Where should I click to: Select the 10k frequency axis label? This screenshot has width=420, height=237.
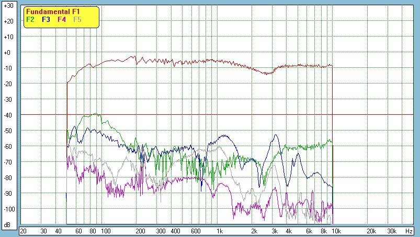336,230
